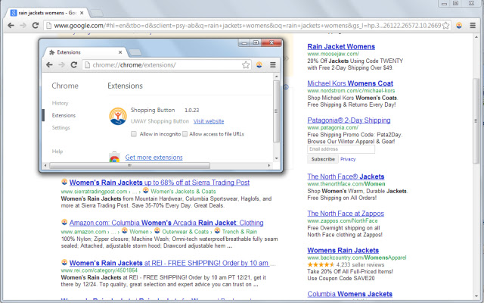Click the Google address bar URL
Viewport: 484px width, 303px height.
pyautogui.click(x=247, y=25)
